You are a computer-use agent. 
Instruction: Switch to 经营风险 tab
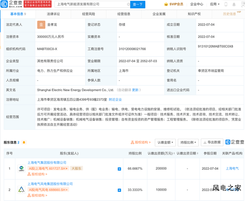[x=88, y=14]
